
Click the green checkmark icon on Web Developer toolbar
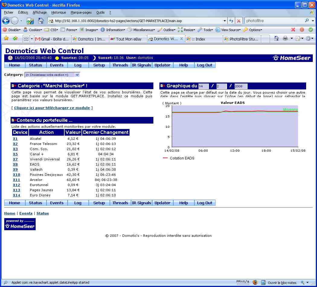click(311, 30)
